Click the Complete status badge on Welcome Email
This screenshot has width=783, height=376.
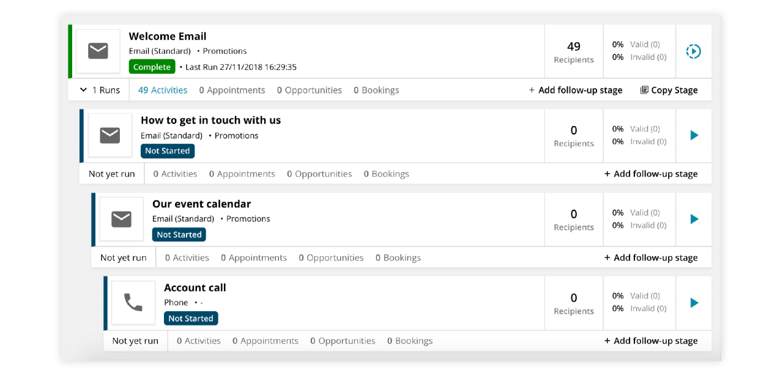pos(152,67)
